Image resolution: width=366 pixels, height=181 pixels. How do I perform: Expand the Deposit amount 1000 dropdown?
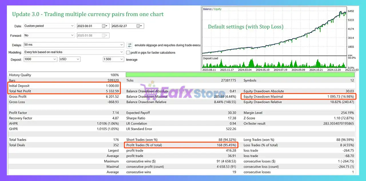click(40, 59)
